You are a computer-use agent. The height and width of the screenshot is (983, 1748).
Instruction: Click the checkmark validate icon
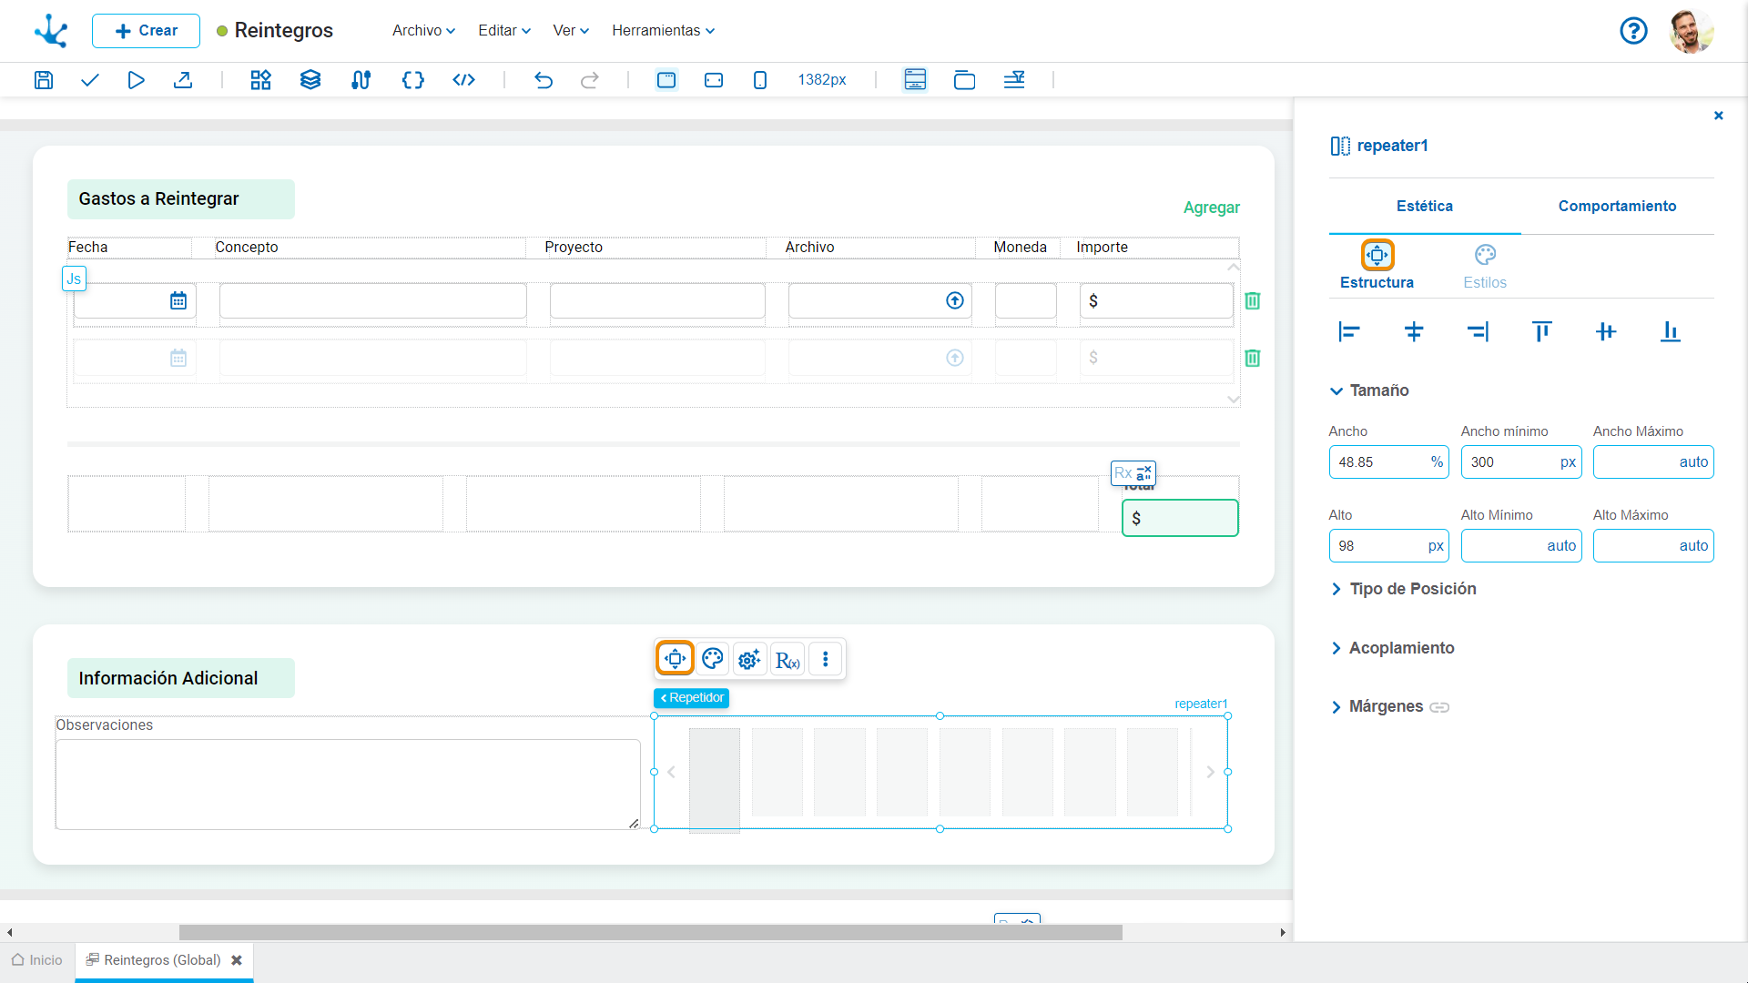89,80
